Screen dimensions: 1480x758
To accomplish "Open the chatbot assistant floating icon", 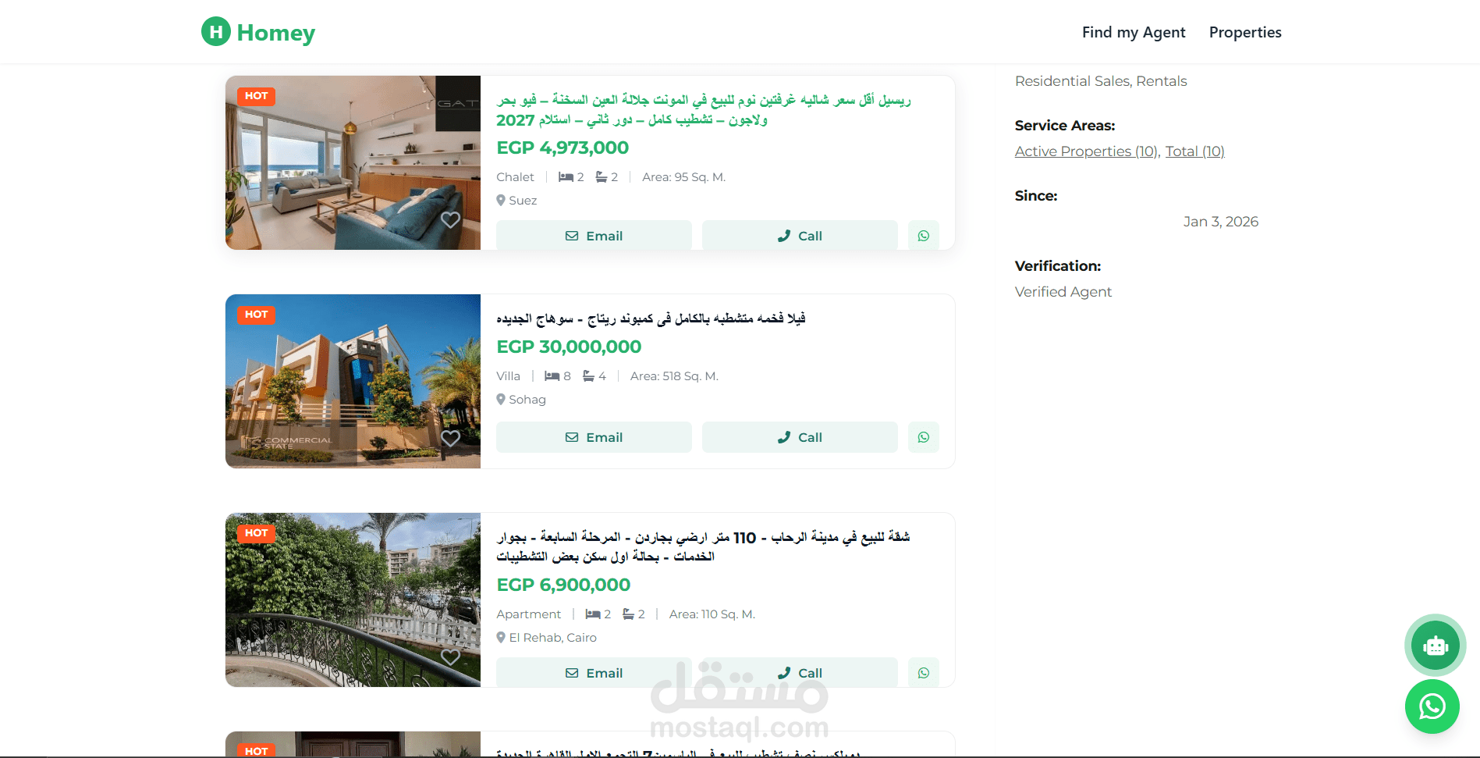I will pos(1436,646).
